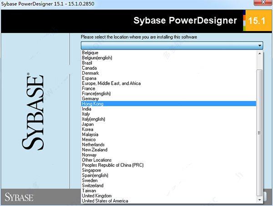This screenshot has height=206, width=273.
Task: Pick Singapore from the list
Action: (x=168, y=170)
